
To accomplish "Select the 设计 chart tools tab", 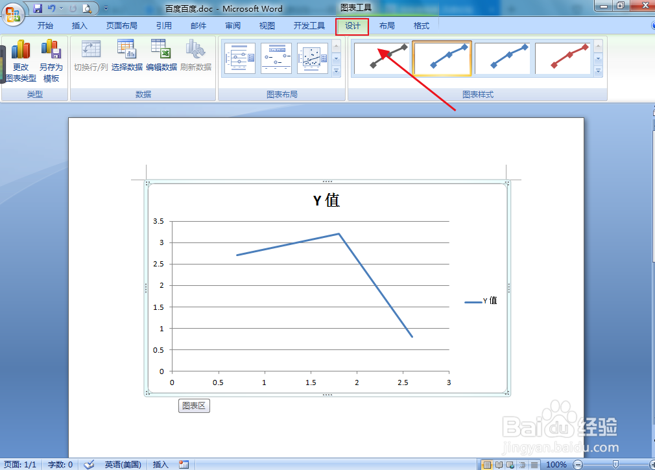I will tap(352, 27).
